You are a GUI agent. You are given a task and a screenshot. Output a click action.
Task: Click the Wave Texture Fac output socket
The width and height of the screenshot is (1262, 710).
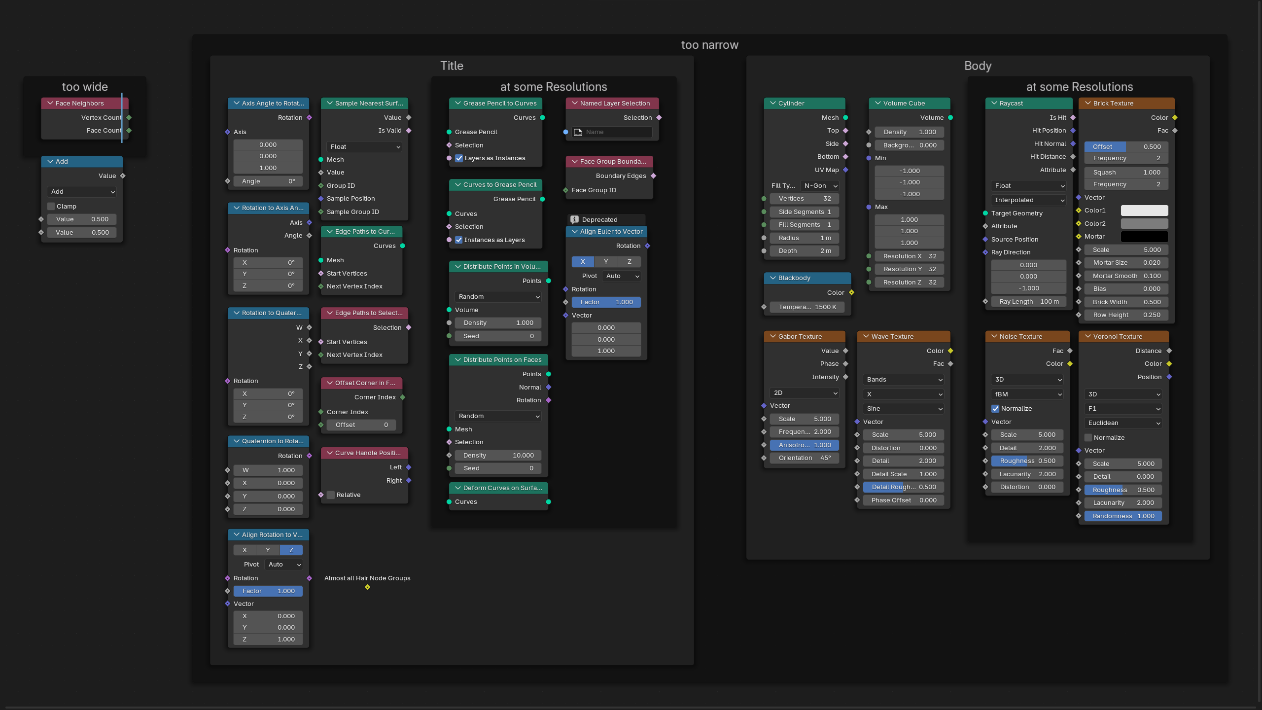click(951, 364)
